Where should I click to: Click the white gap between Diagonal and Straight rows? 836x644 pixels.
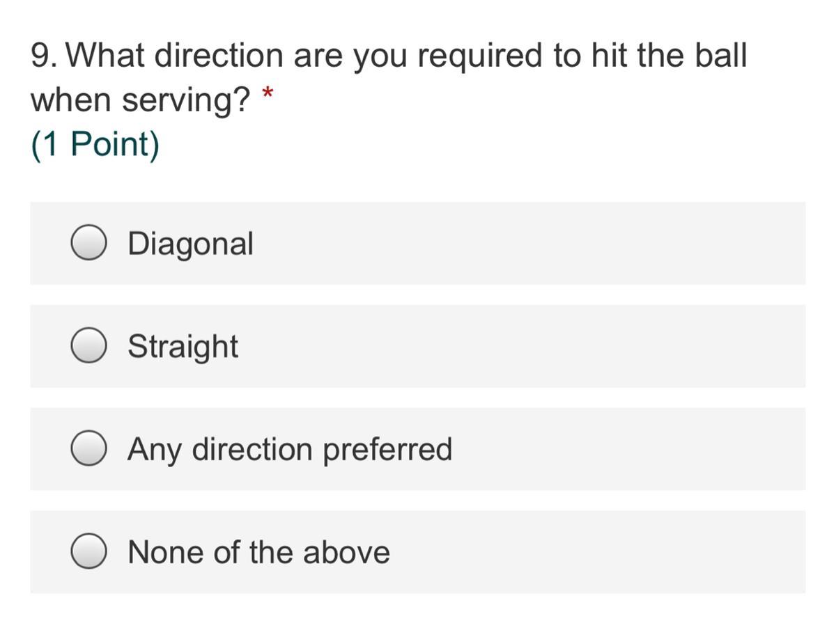click(x=418, y=294)
